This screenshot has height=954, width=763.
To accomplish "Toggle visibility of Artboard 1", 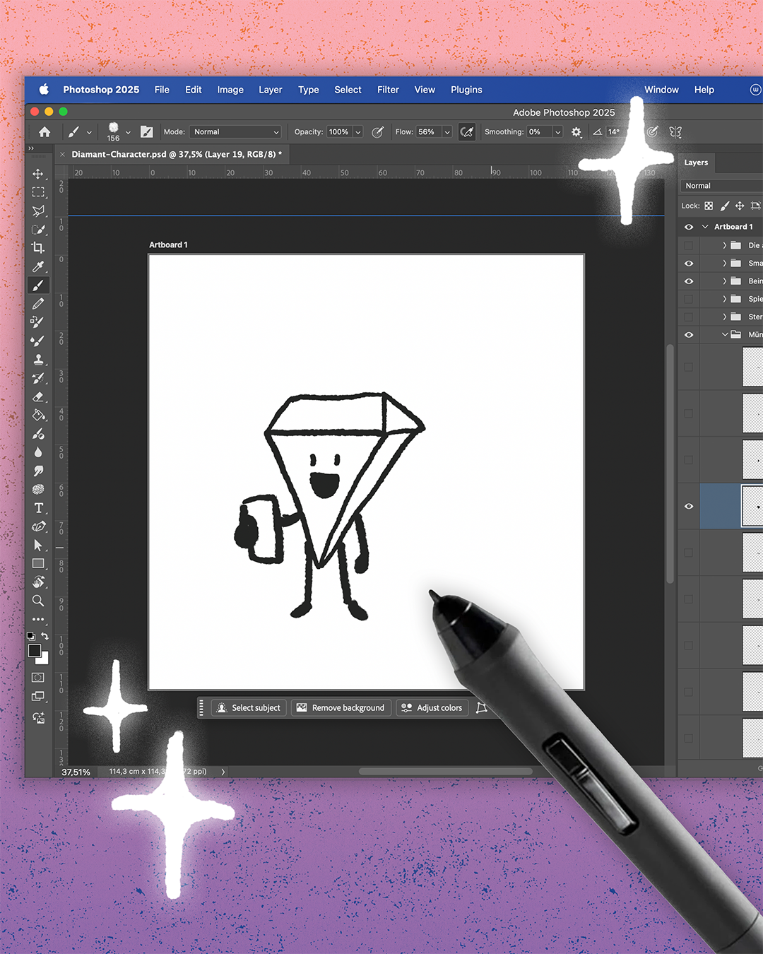I will tap(688, 226).
